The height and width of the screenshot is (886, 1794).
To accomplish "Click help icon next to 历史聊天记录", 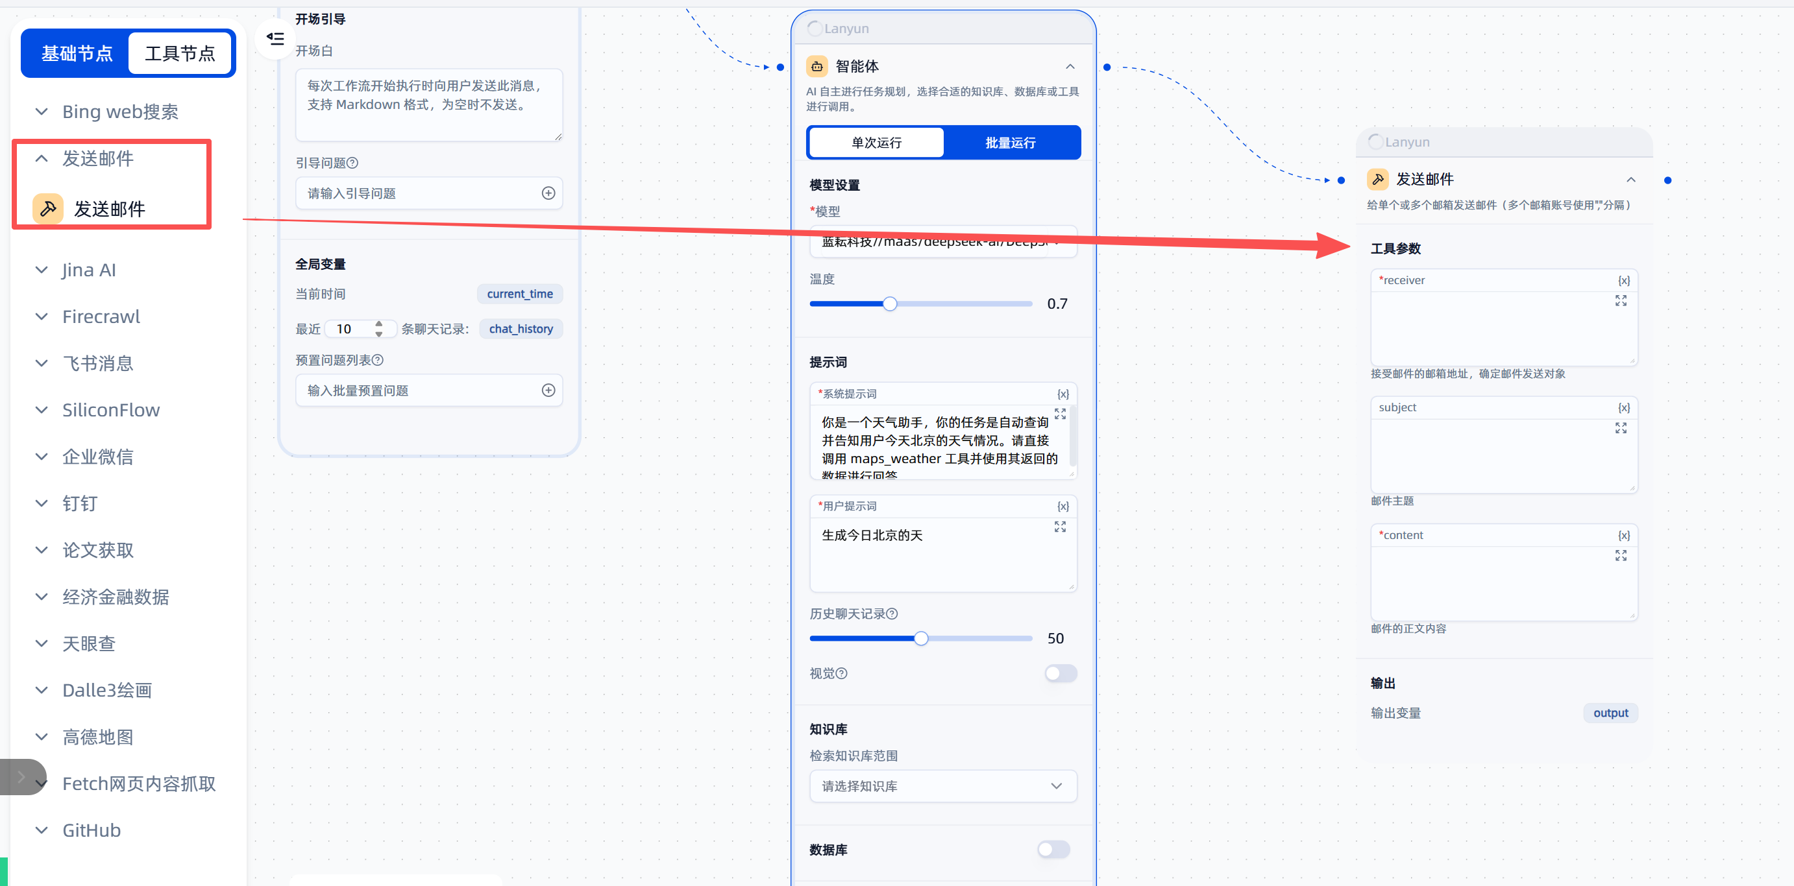I will click(892, 614).
